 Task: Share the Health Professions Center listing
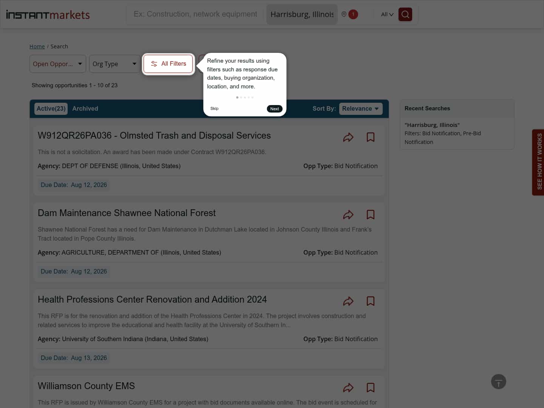[x=348, y=301]
